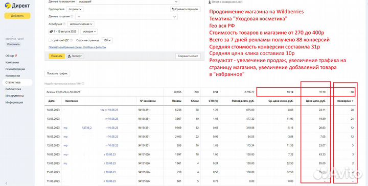Click CTR cell 0.24
Screen dimensions: 368x186
click(216, 163)
